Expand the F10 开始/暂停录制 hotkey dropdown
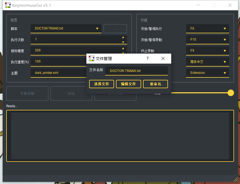The image size is (240, 184). [207, 40]
